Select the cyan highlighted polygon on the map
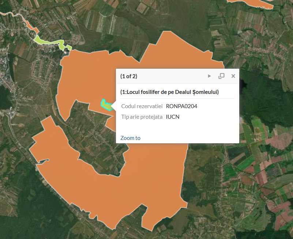Viewport: 293px width, 239px height. point(106,105)
